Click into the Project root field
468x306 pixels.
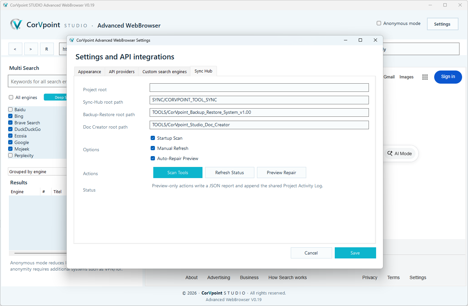(259, 88)
